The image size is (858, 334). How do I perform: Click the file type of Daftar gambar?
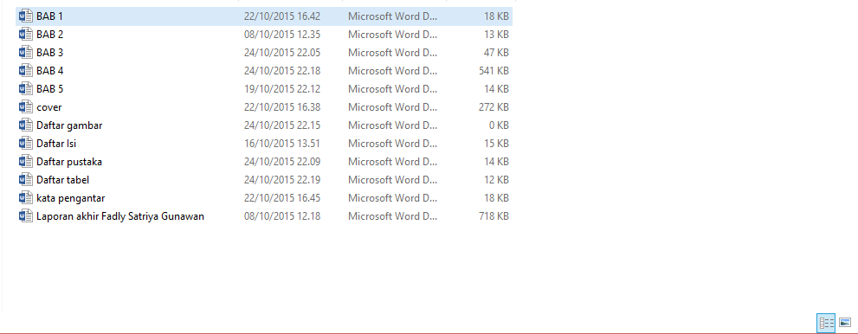[393, 125]
